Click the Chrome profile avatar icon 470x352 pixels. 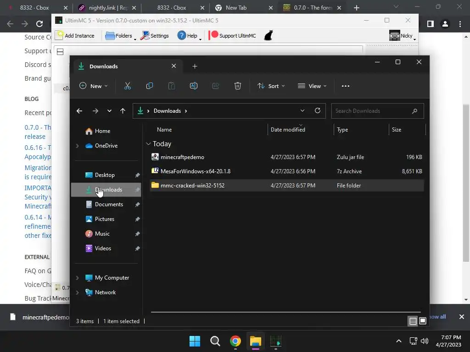(445, 24)
